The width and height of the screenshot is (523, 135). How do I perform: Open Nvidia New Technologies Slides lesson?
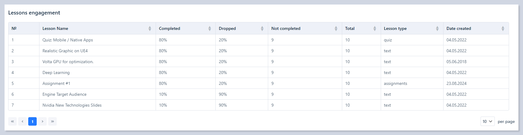[72, 105]
